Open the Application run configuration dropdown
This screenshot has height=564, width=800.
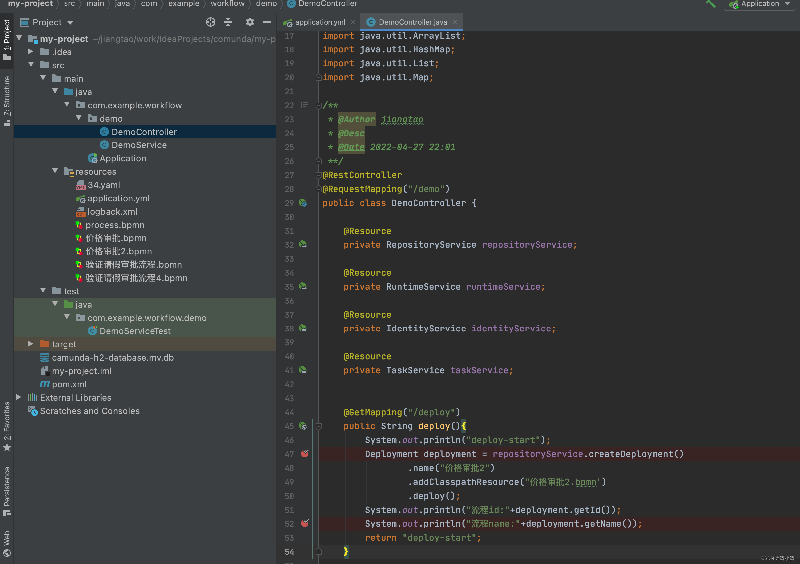click(x=759, y=4)
